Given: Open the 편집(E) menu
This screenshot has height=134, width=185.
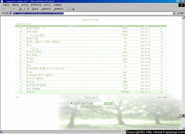Looking at the screenshot, I should (15, 5).
